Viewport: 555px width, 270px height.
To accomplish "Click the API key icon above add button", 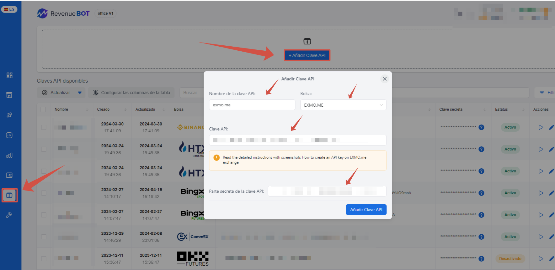I will pyautogui.click(x=307, y=41).
